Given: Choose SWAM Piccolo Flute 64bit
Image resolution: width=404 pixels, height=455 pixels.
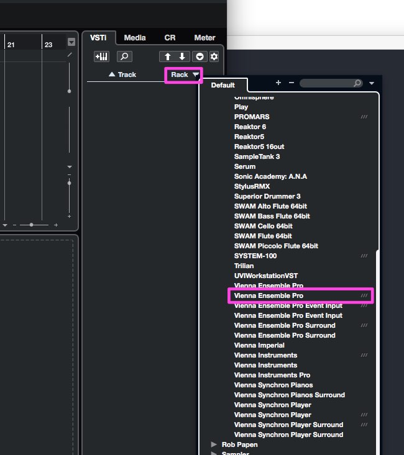Looking at the screenshot, I should pyautogui.click(x=276, y=246).
